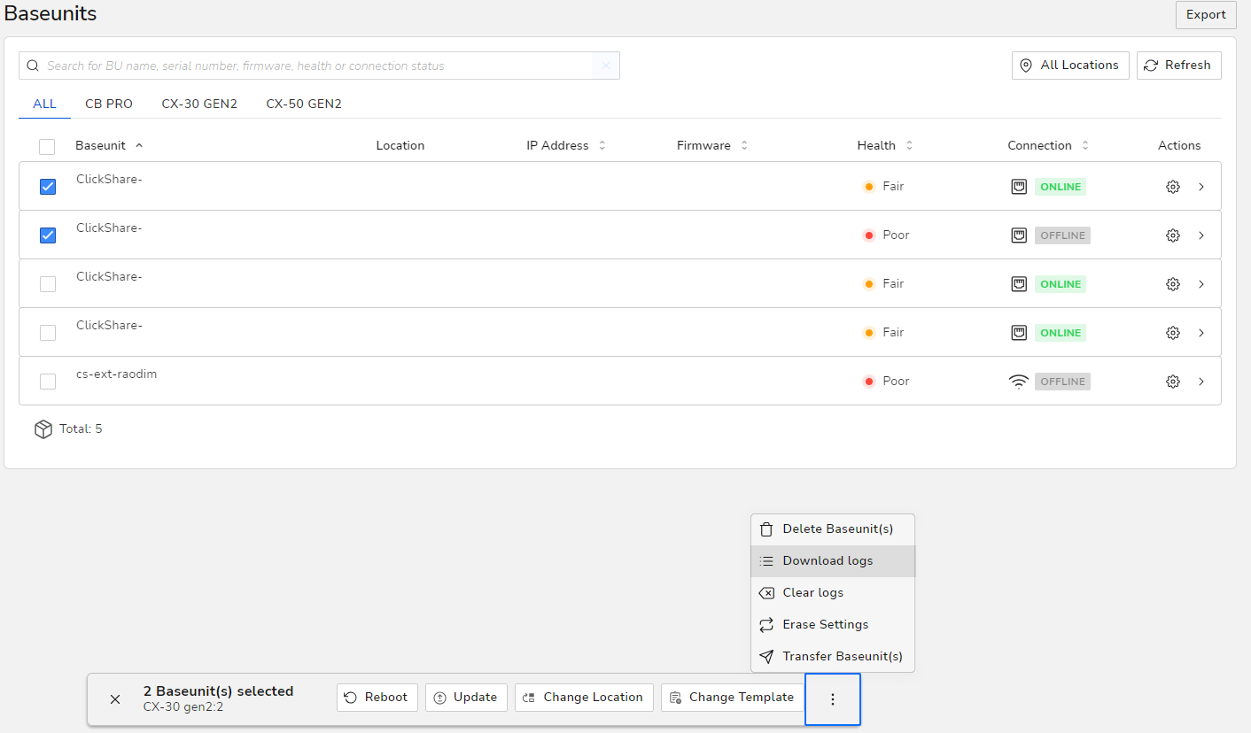Click into the baseunit search field
This screenshot has height=733, width=1251.
(310, 66)
